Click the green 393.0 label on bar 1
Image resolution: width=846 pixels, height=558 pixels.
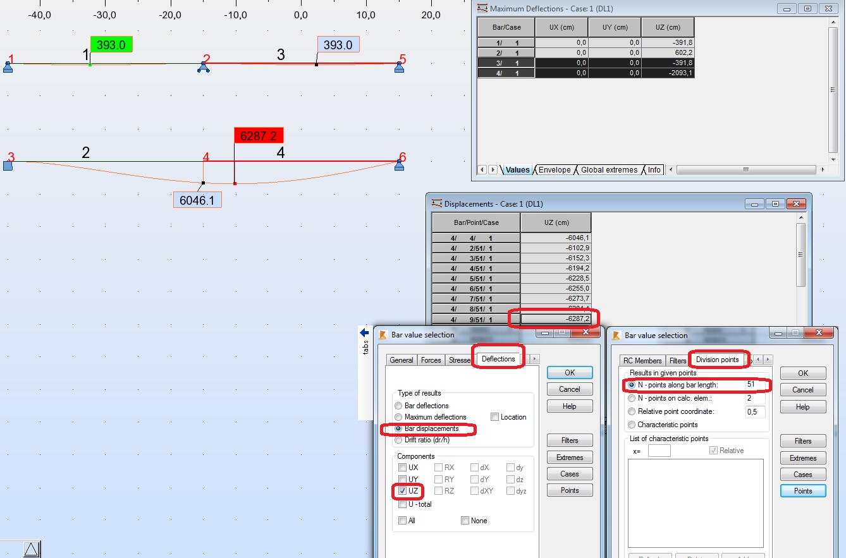tap(111, 44)
